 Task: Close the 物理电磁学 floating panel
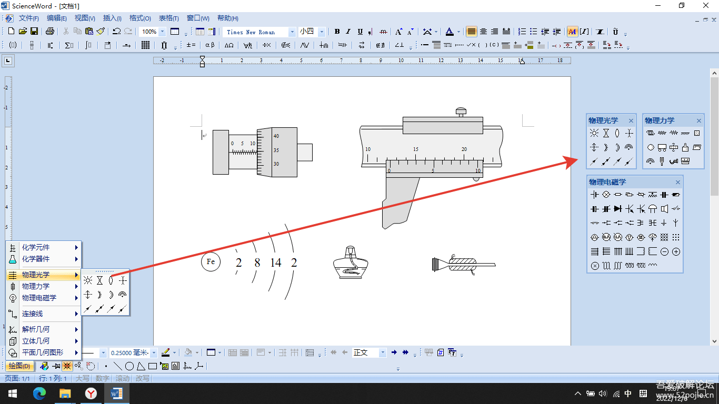click(678, 182)
